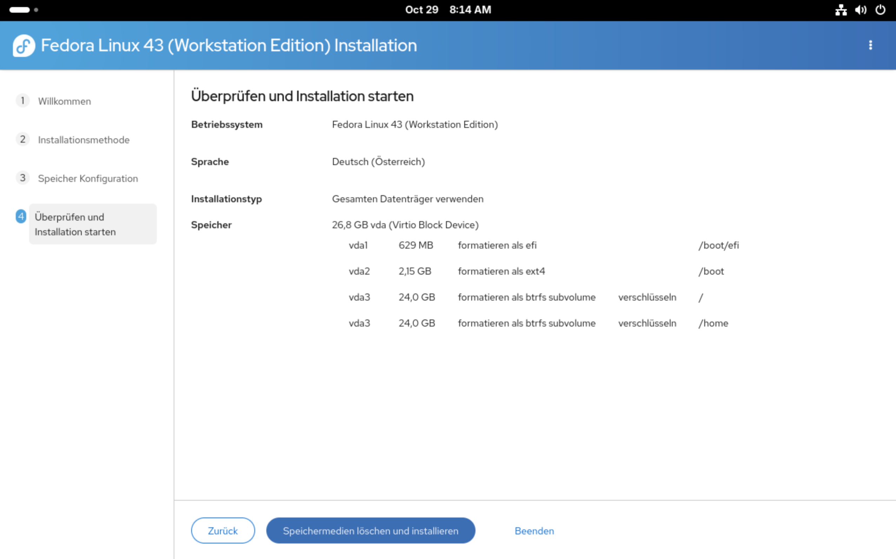The width and height of the screenshot is (896, 559).
Task: Open Speicher Konfiguration step
Action: coord(88,179)
